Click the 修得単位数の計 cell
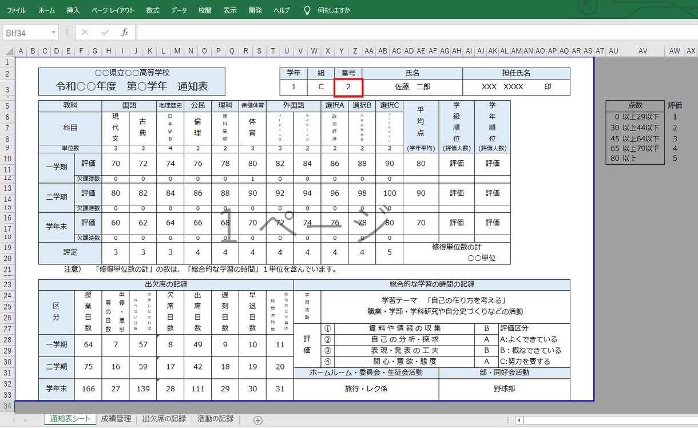The height and width of the screenshot is (428, 698). pyautogui.click(x=457, y=252)
